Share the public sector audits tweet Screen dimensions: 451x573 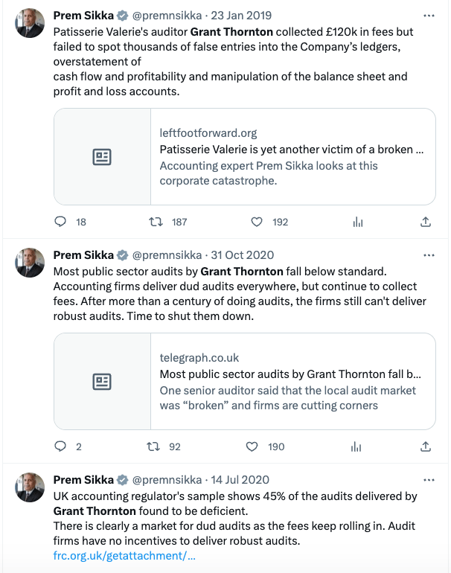(426, 446)
